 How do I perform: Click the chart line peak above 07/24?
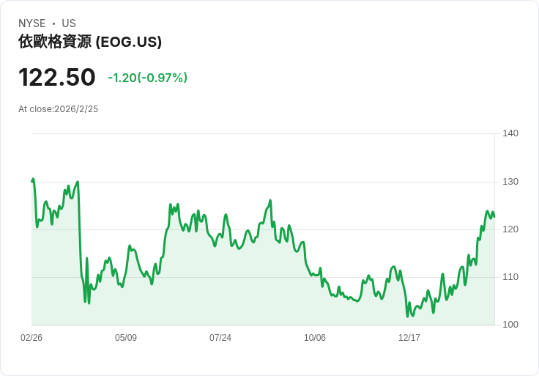click(x=226, y=215)
